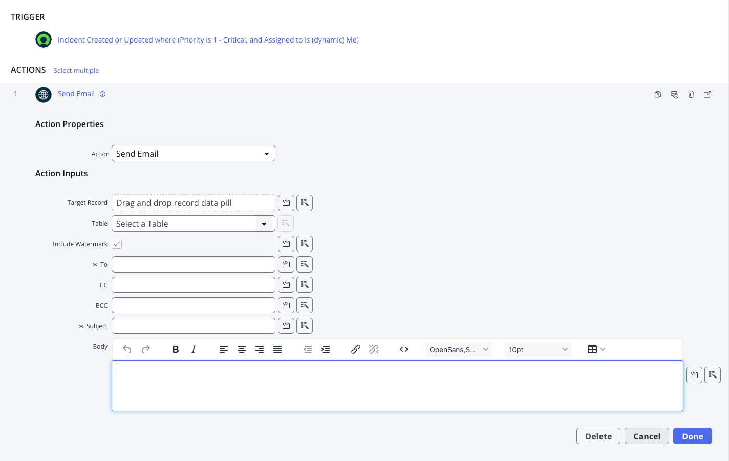Image resolution: width=729 pixels, height=461 pixels.
Task: Center align the body text
Action: point(242,349)
